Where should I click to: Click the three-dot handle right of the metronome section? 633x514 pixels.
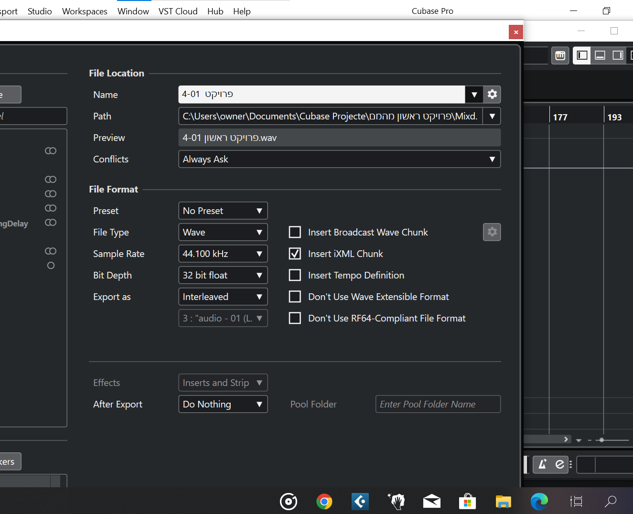pyautogui.click(x=570, y=464)
